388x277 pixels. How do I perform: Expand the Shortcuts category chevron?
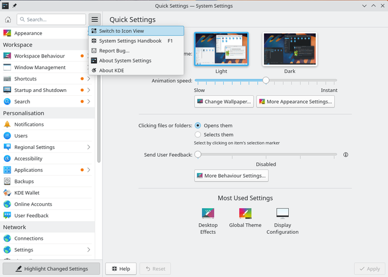[x=89, y=79]
